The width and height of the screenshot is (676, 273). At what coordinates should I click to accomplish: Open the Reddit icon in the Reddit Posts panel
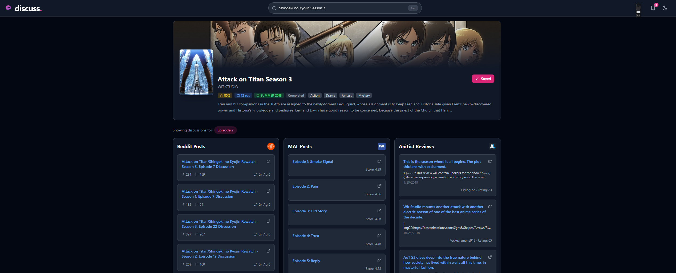tap(271, 146)
